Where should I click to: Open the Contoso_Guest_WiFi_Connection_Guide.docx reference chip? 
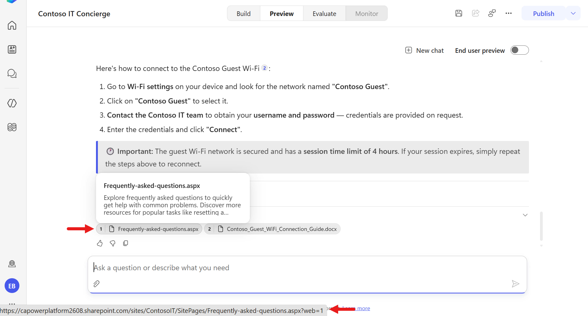(272, 229)
